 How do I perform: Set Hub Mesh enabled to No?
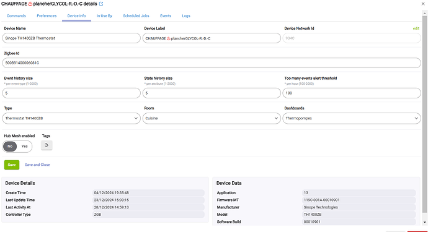(x=10, y=147)
